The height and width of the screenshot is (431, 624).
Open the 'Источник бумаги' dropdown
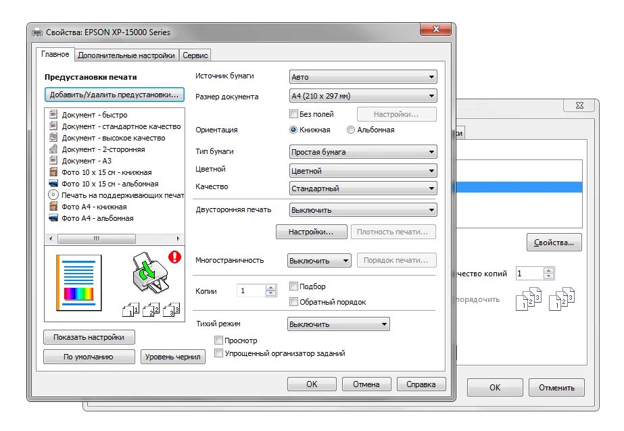[363, 77]
